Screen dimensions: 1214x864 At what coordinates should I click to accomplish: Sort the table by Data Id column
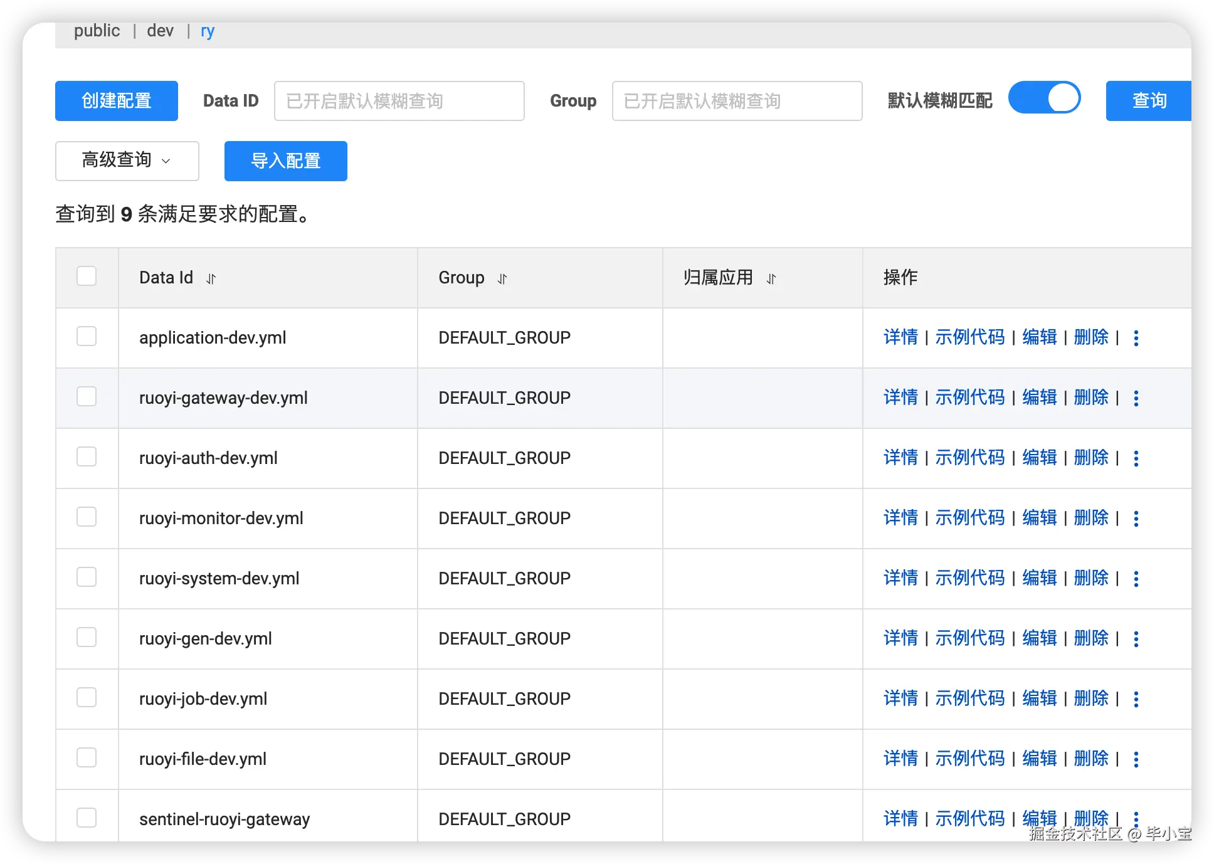coord(211,278)
